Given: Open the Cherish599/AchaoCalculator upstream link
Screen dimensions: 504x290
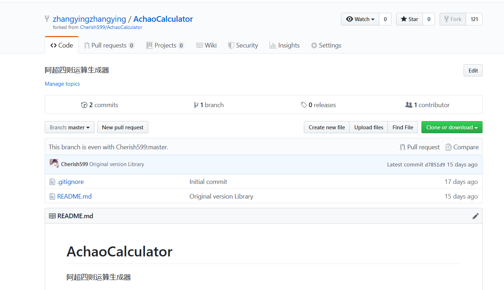Looking at the screenshot, I should (111, 27).
